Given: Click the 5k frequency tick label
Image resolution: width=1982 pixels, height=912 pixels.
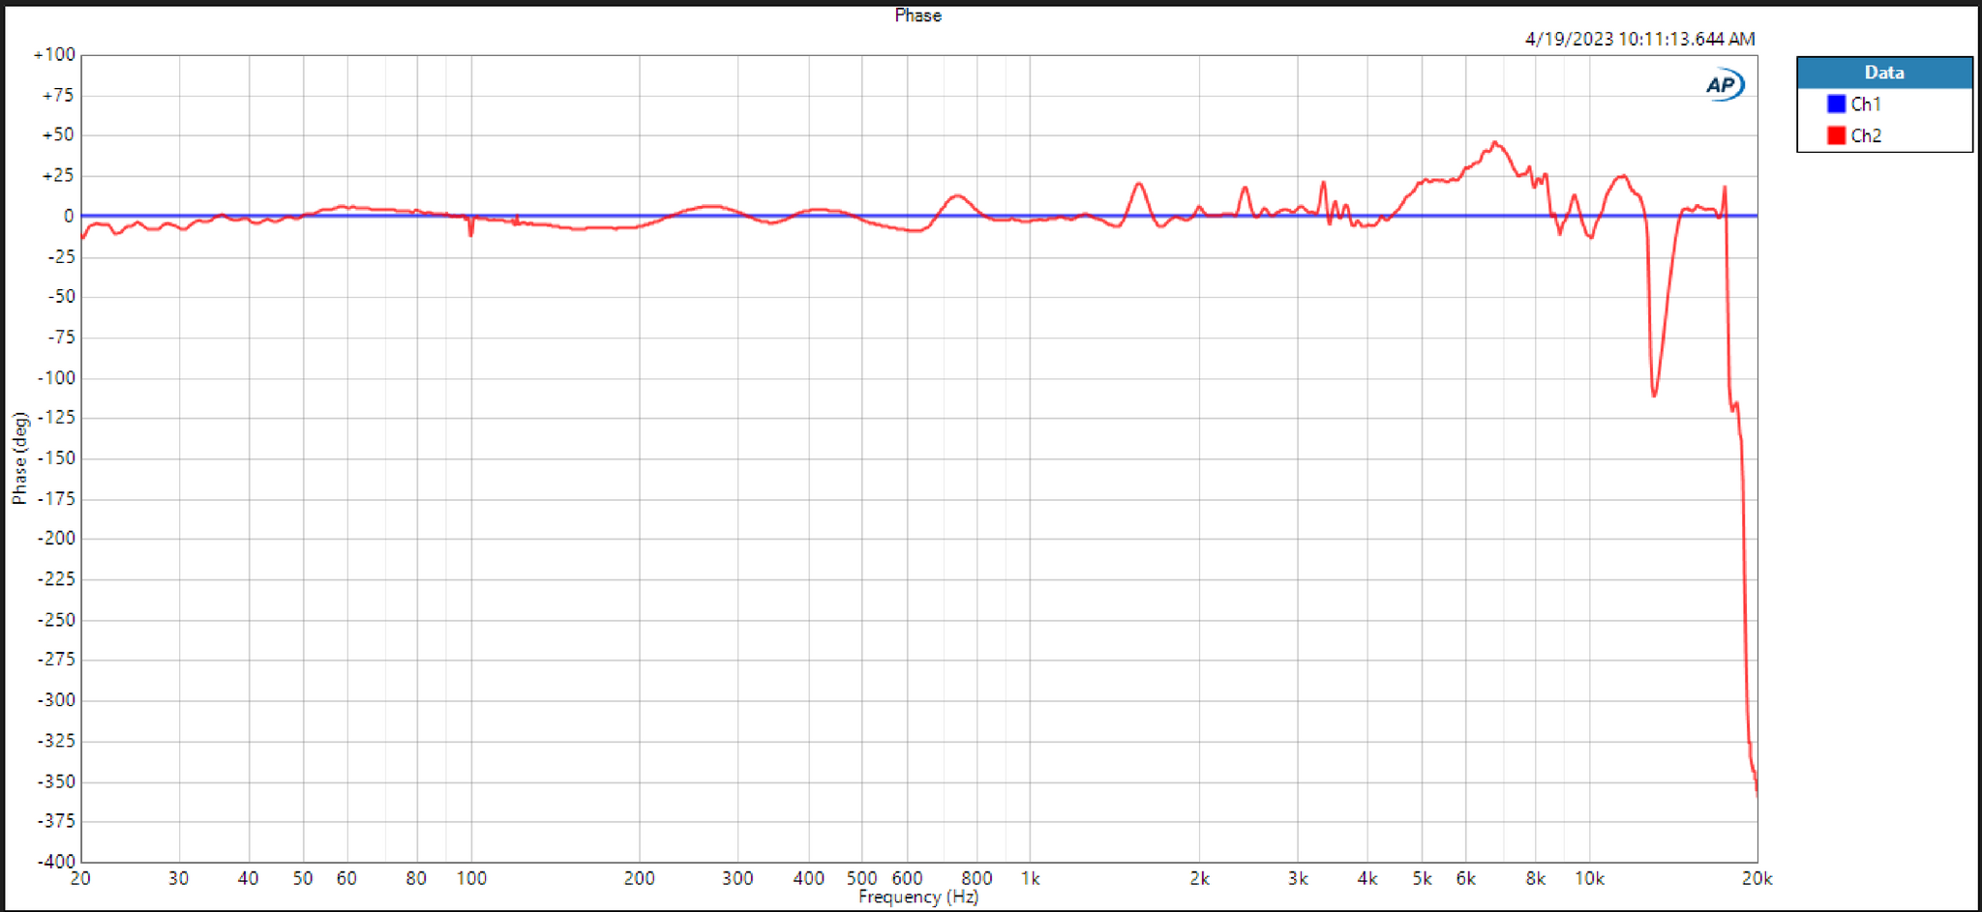Looking at the screenshot, I should pyautogui.click(x=1421, y=878).
